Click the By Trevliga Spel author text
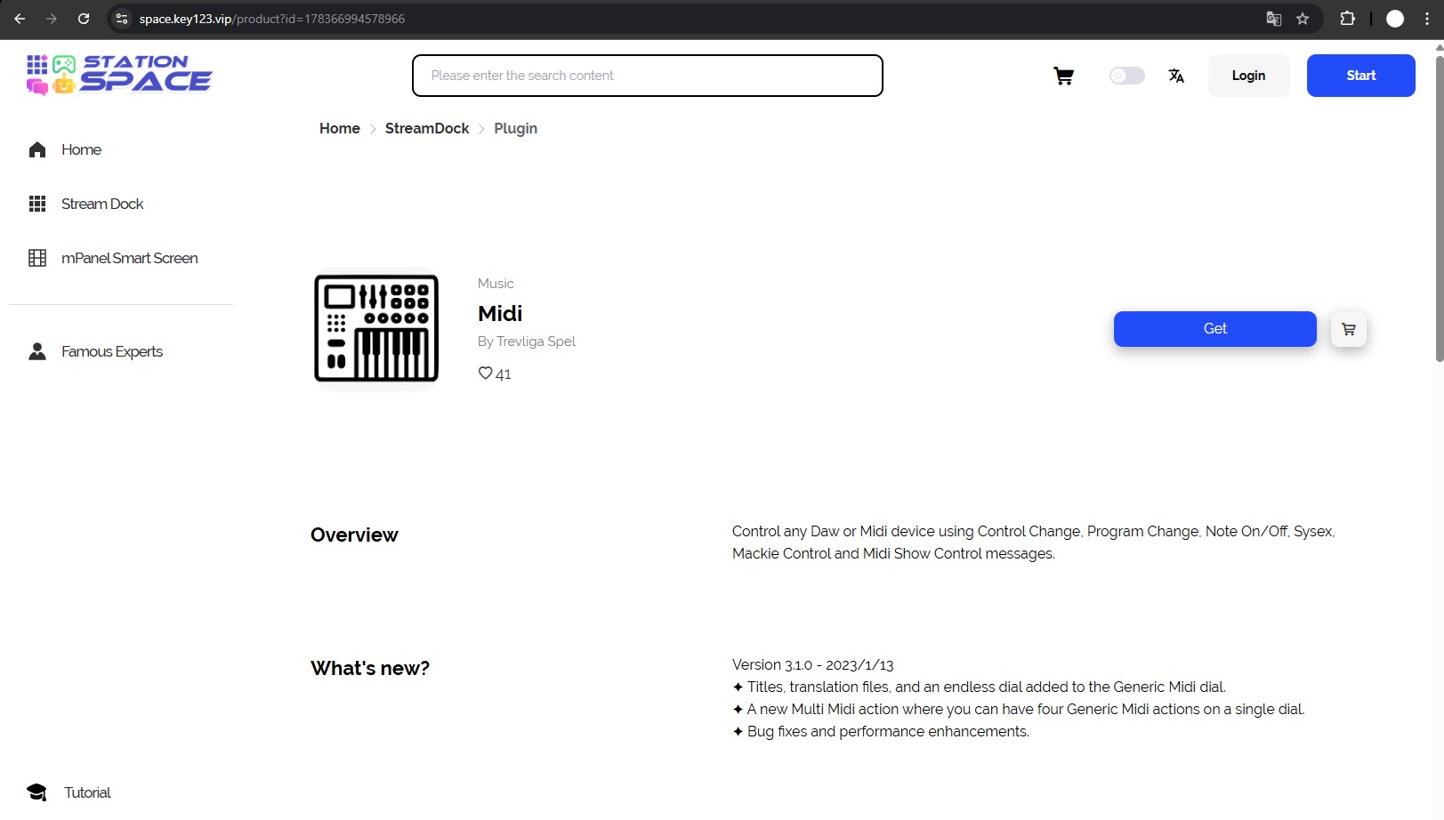1444x820 pixels. pos(527,342)
